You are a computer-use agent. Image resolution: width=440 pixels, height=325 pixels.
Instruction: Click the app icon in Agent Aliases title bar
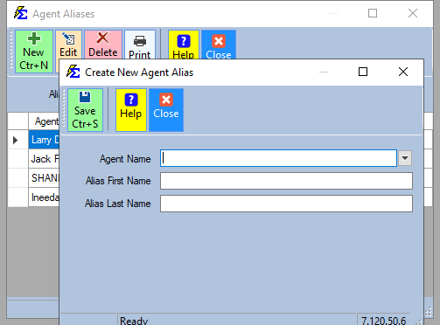tap(20, 13)
